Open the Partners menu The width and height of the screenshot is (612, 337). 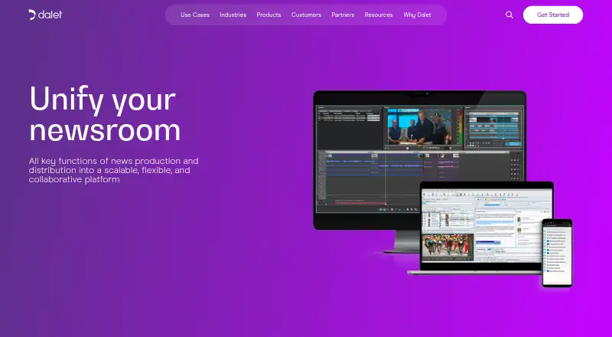pyautogui.click(x=343, y=15)
